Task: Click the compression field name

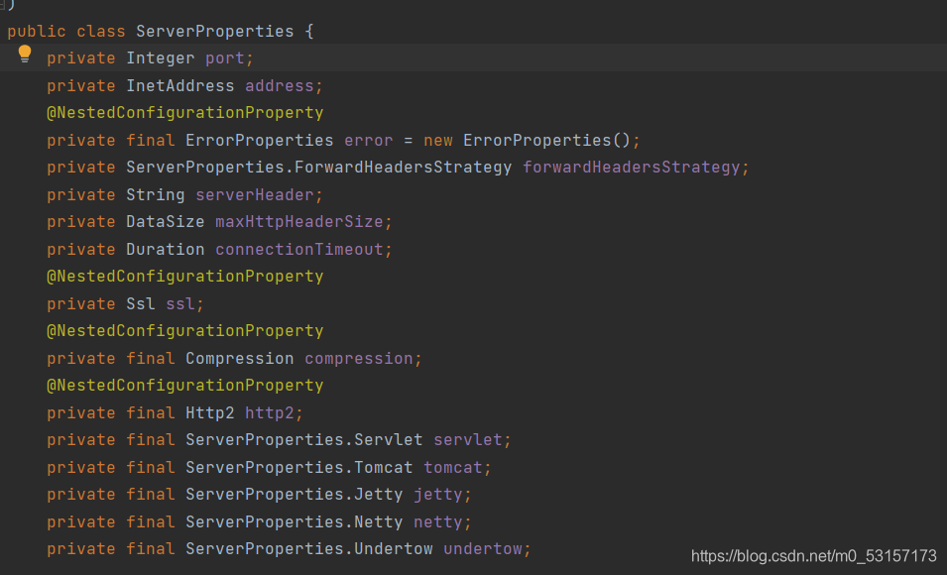Action: 359,358
